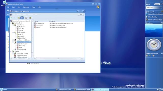Select the Open Files tree node
This screenshot has height=91, width=163.
coord(22,38)
